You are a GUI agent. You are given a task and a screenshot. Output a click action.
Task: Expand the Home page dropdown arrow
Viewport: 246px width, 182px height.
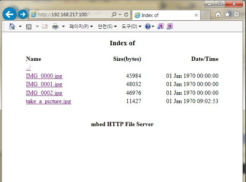[20, 26]
